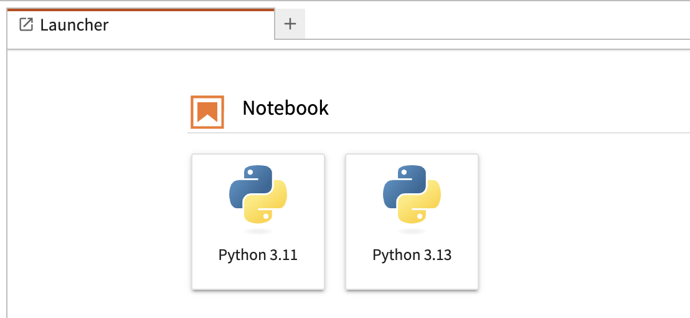Click the "Python 3.13" kernel label
Viewport: 690px width, 318px height.
coord(412,255)
